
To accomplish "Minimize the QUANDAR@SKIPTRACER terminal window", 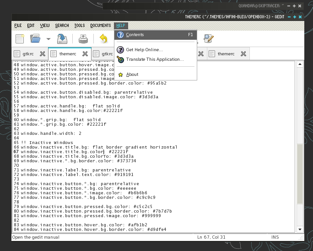I will tap(289, 6).
